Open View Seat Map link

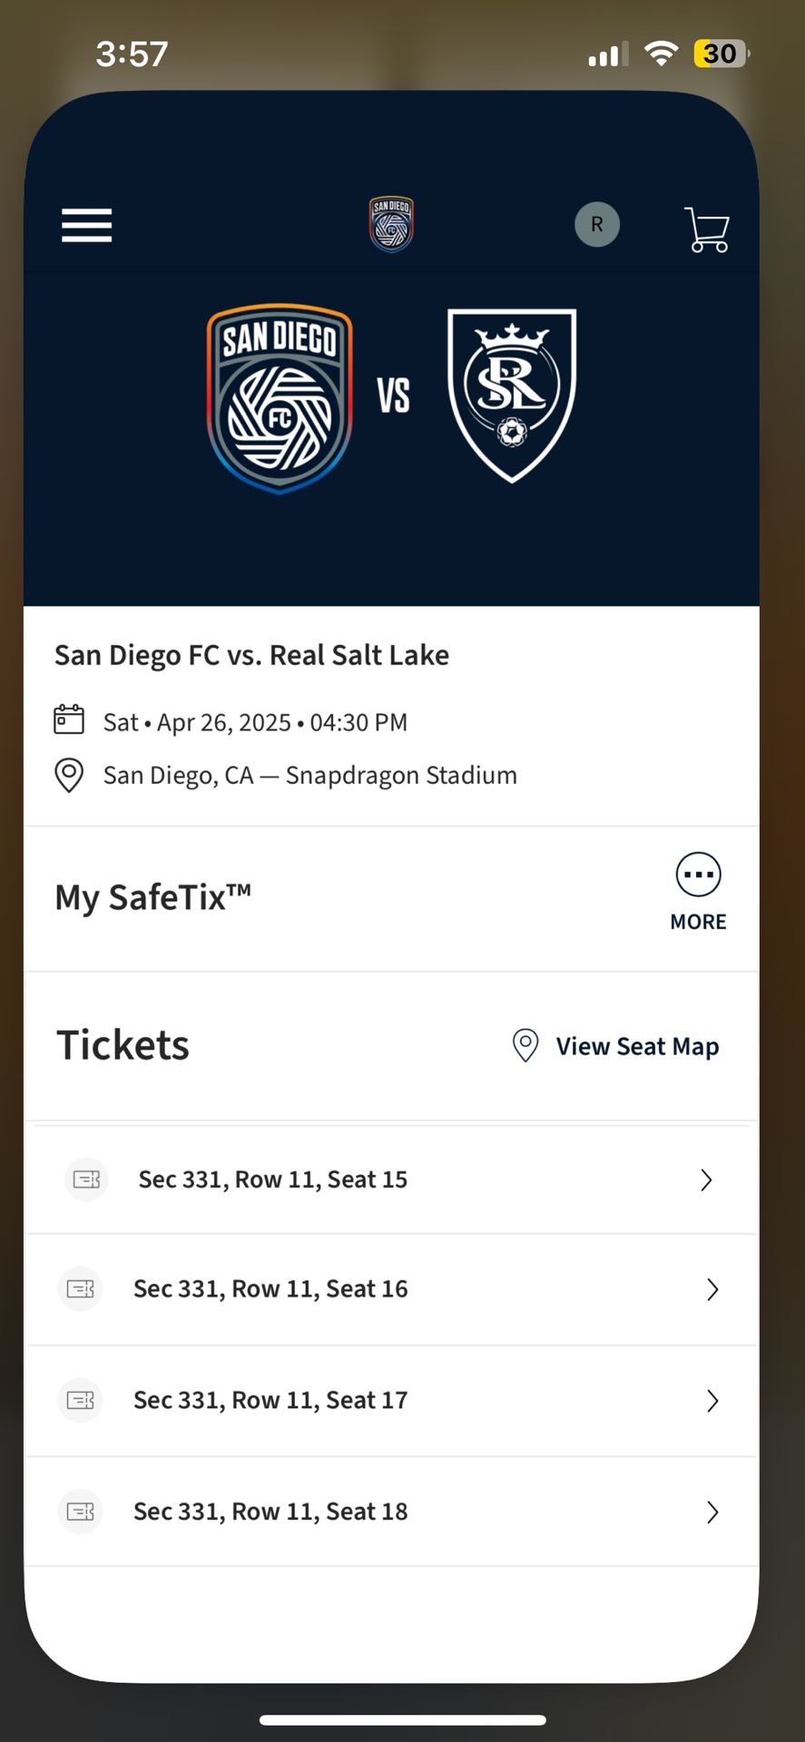coord(637,1046)
